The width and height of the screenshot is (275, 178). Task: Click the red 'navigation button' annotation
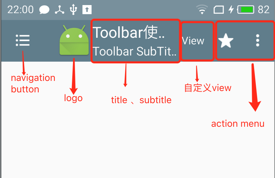[33, 84]
